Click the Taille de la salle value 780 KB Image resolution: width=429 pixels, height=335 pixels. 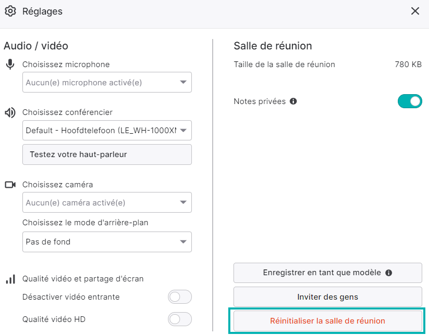pyautogui.click(x=408, y=65)
